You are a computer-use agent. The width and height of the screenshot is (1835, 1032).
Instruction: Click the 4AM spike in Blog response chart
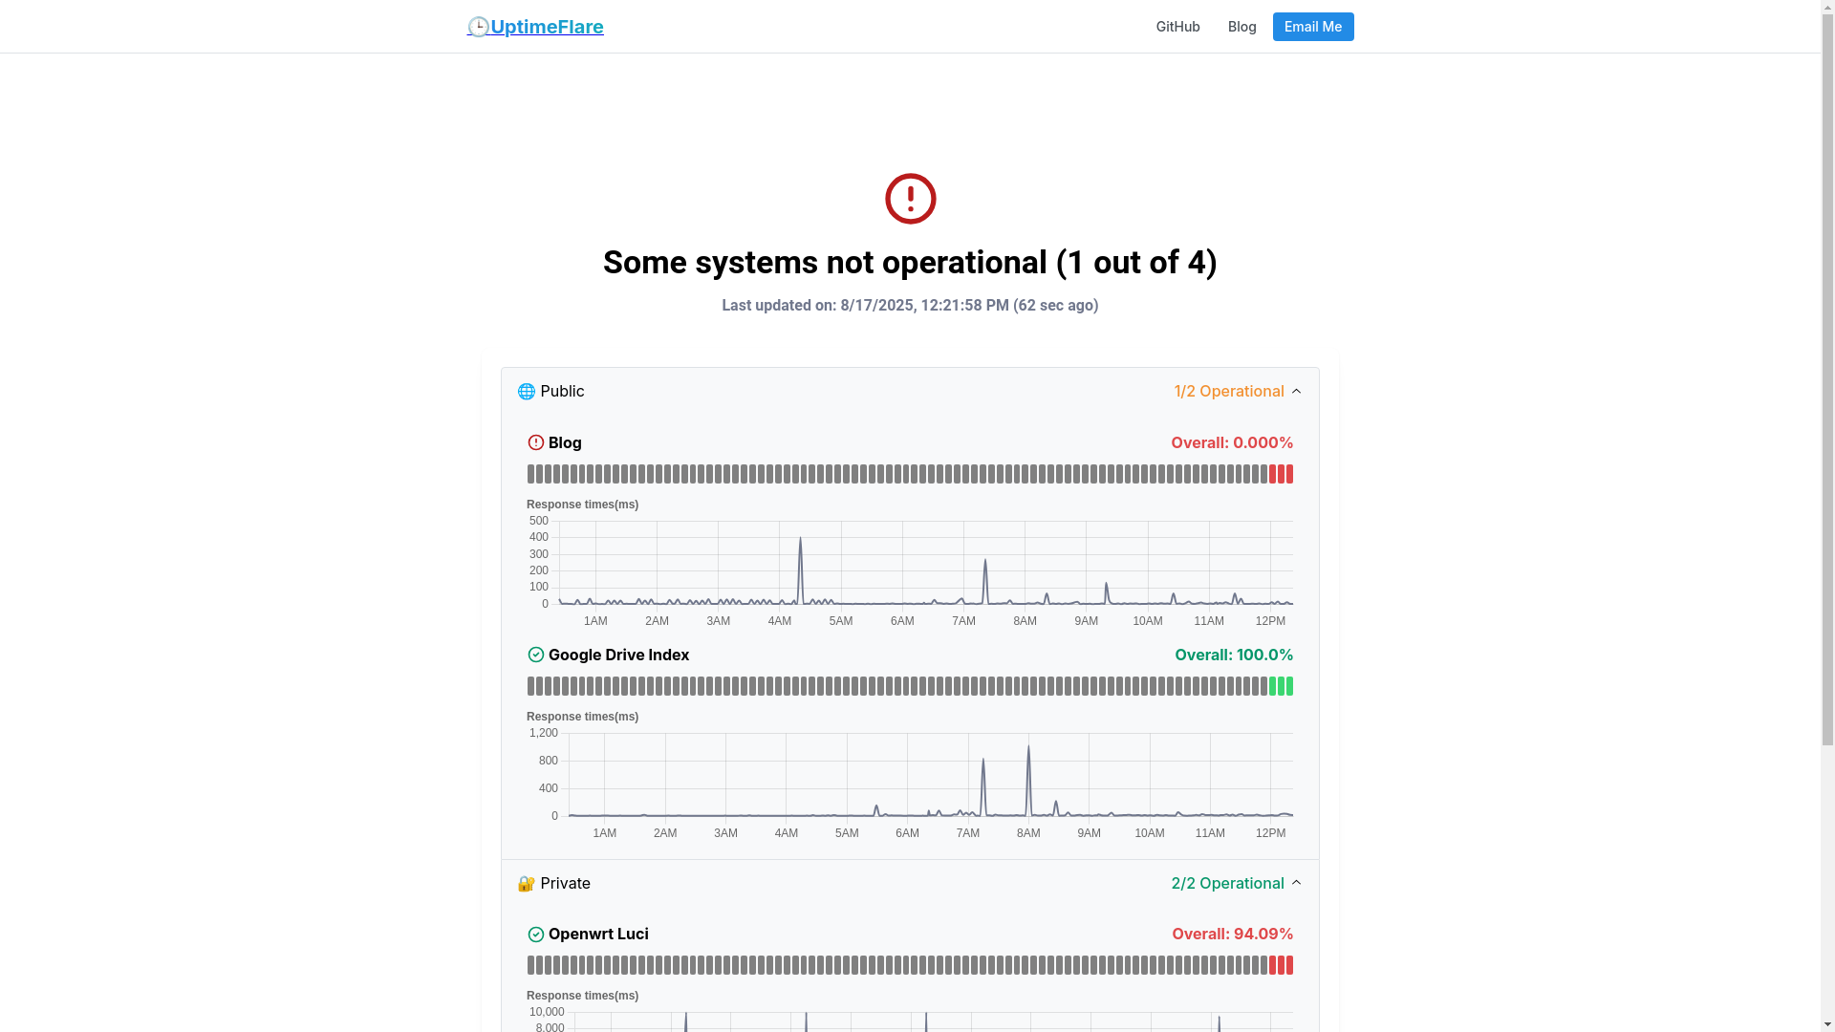[x=801, y=570]
